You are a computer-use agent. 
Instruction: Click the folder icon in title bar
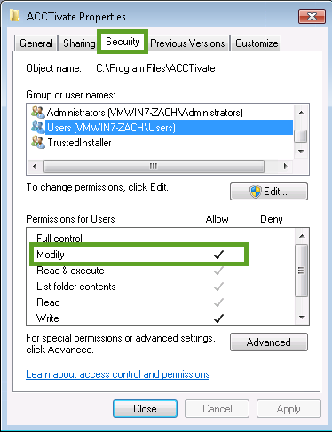tap(14, 16)
